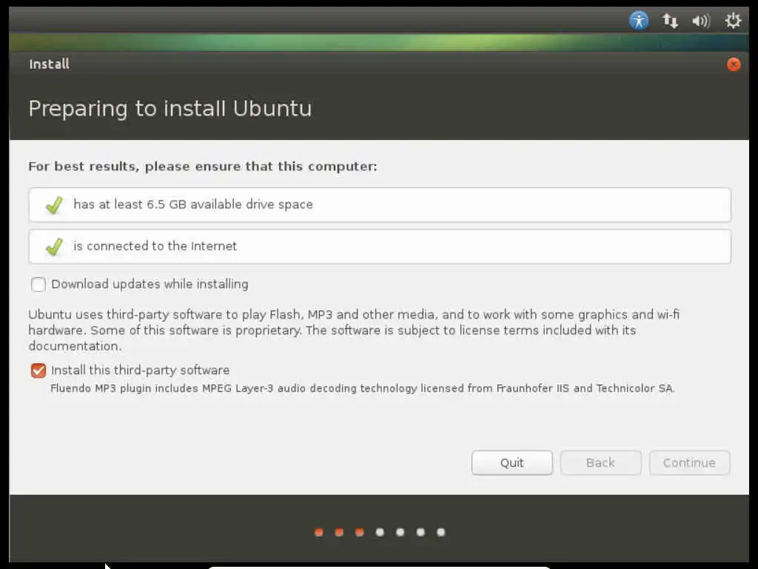Click the Fluendo MP3 plugin license note
758x569 pixels.
pos(363,388)
